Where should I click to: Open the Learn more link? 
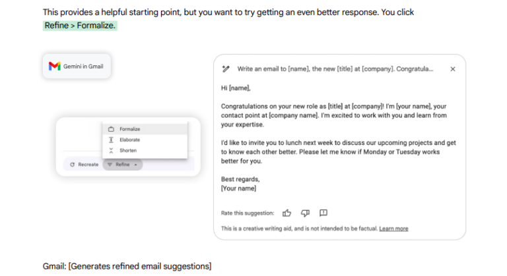pyautogui.click(x=393, y=229)
